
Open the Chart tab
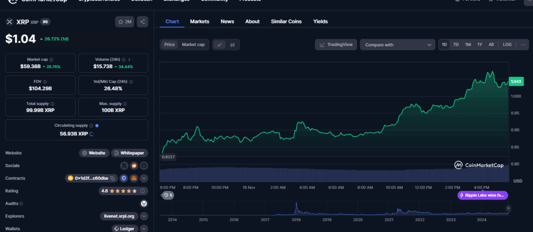172,21
